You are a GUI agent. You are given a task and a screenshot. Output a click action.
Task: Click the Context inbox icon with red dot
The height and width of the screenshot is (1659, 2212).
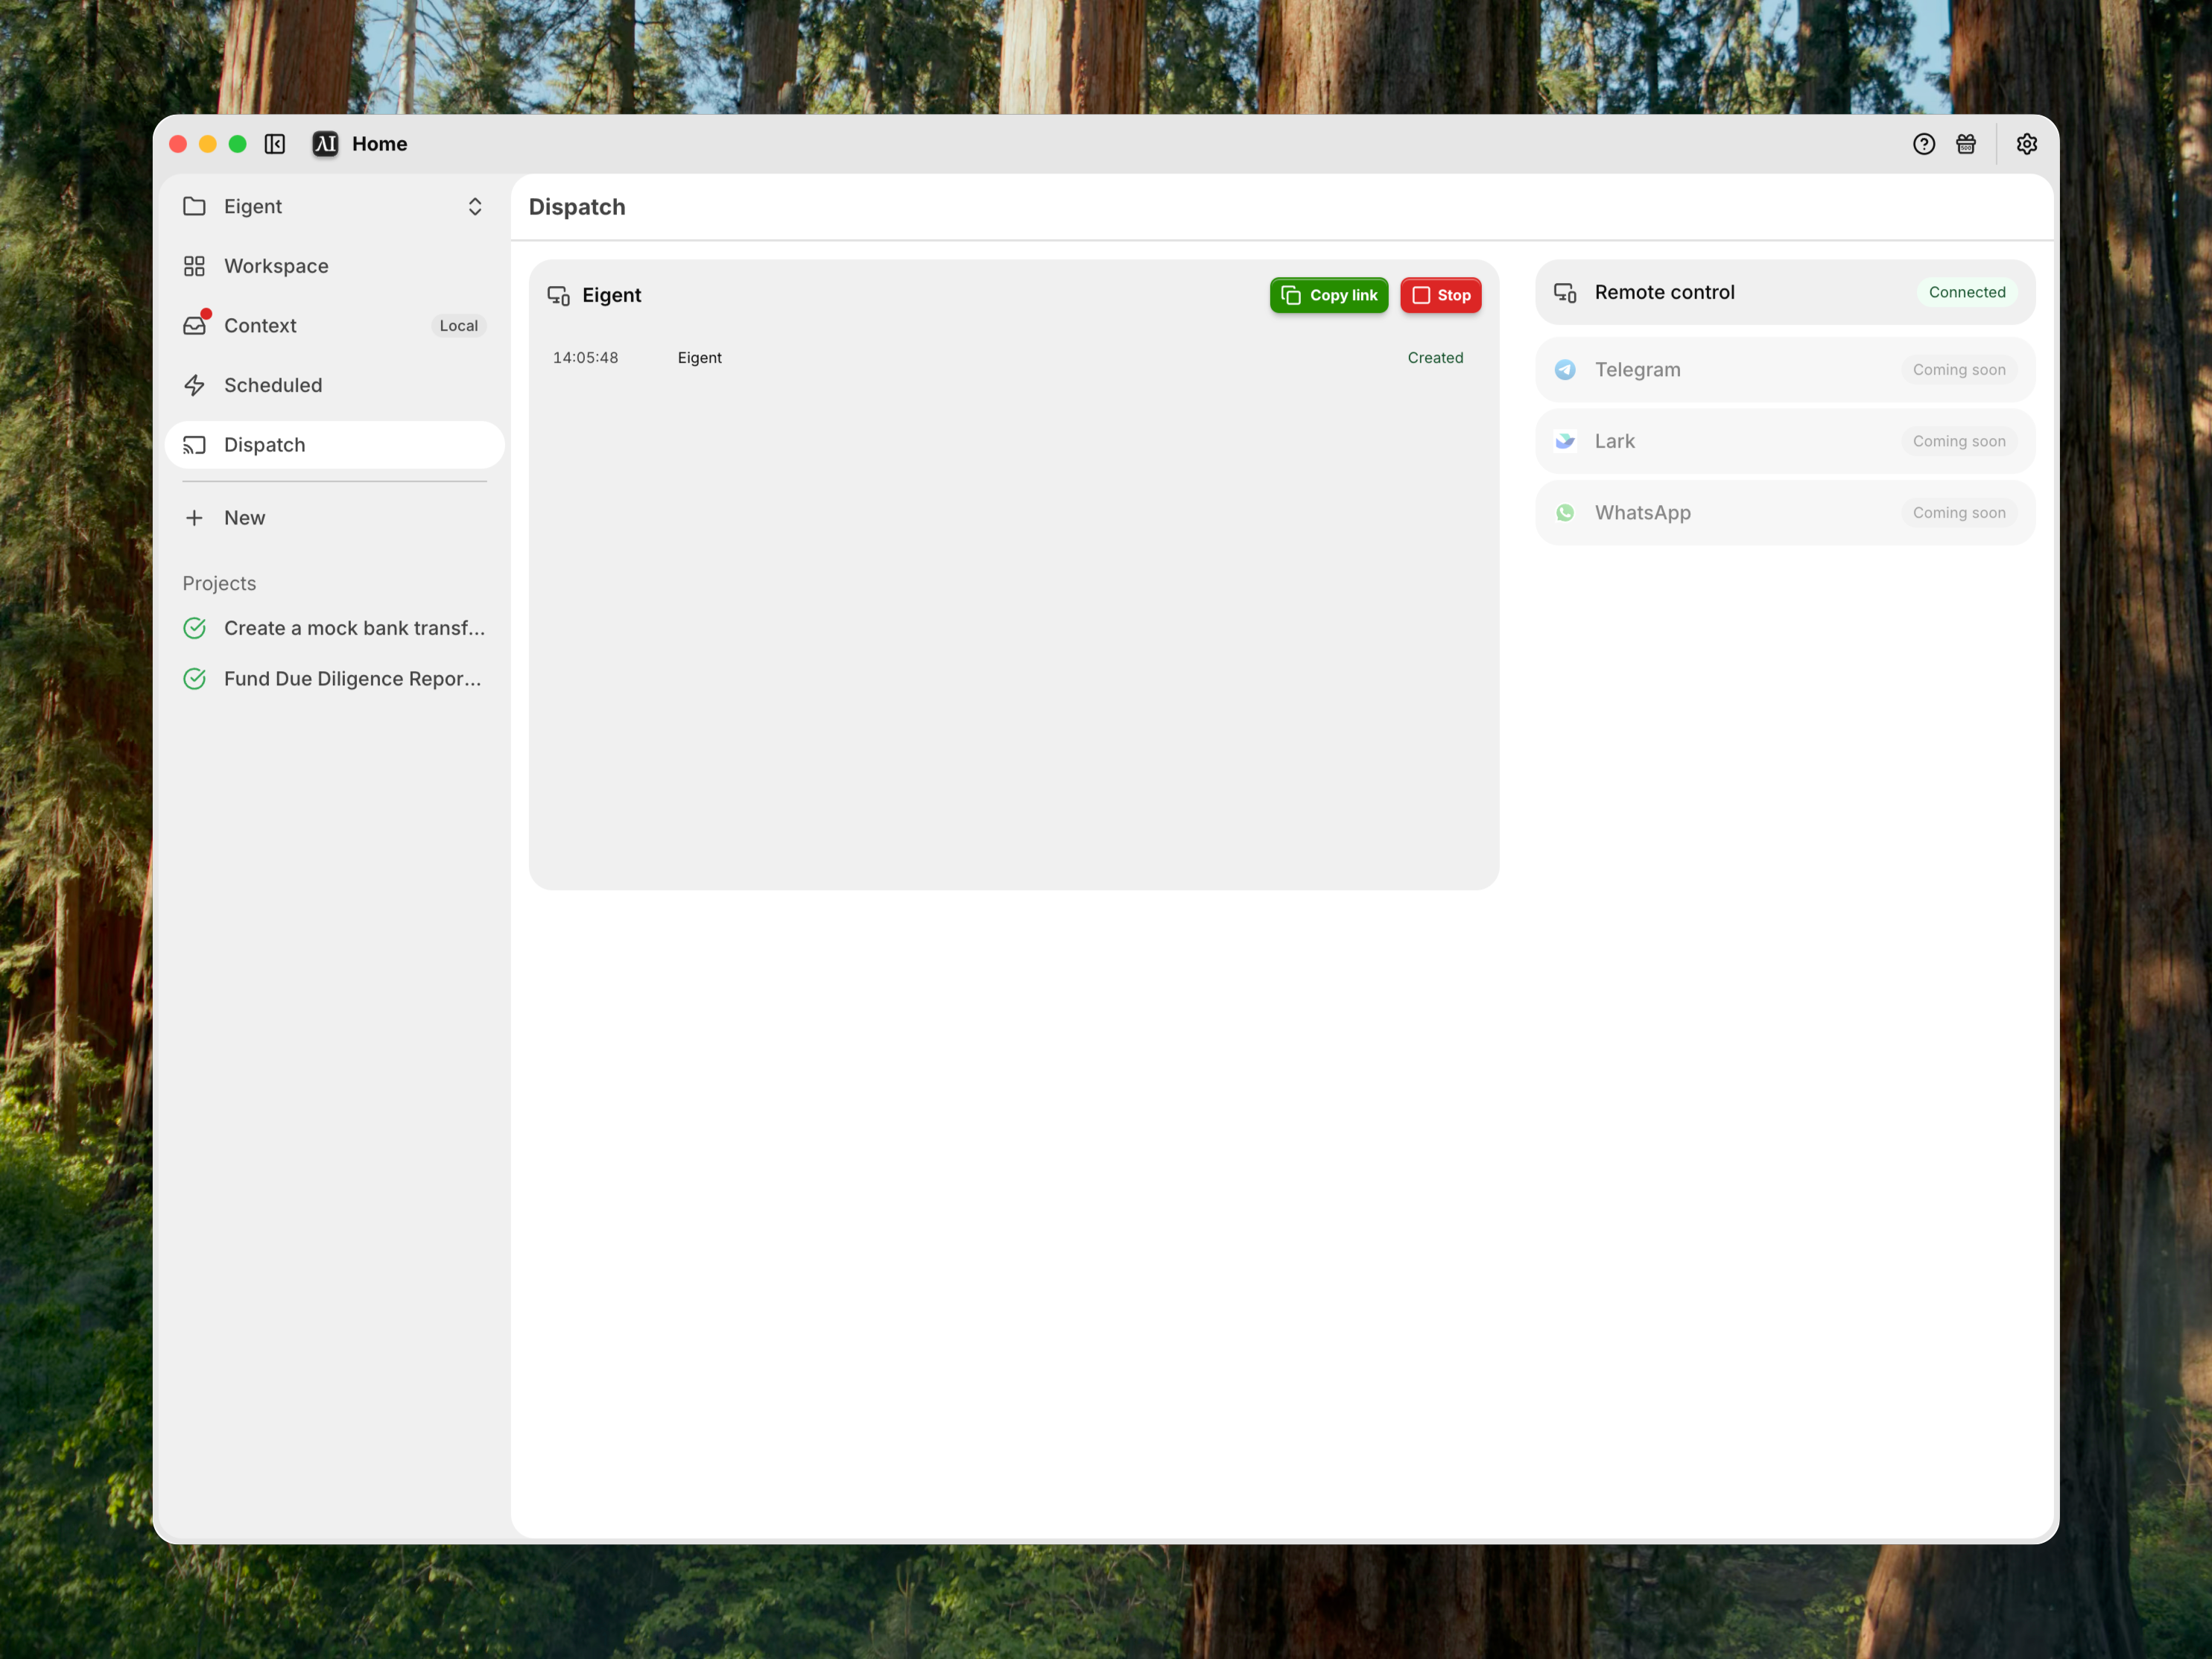(x=195, y=325)
